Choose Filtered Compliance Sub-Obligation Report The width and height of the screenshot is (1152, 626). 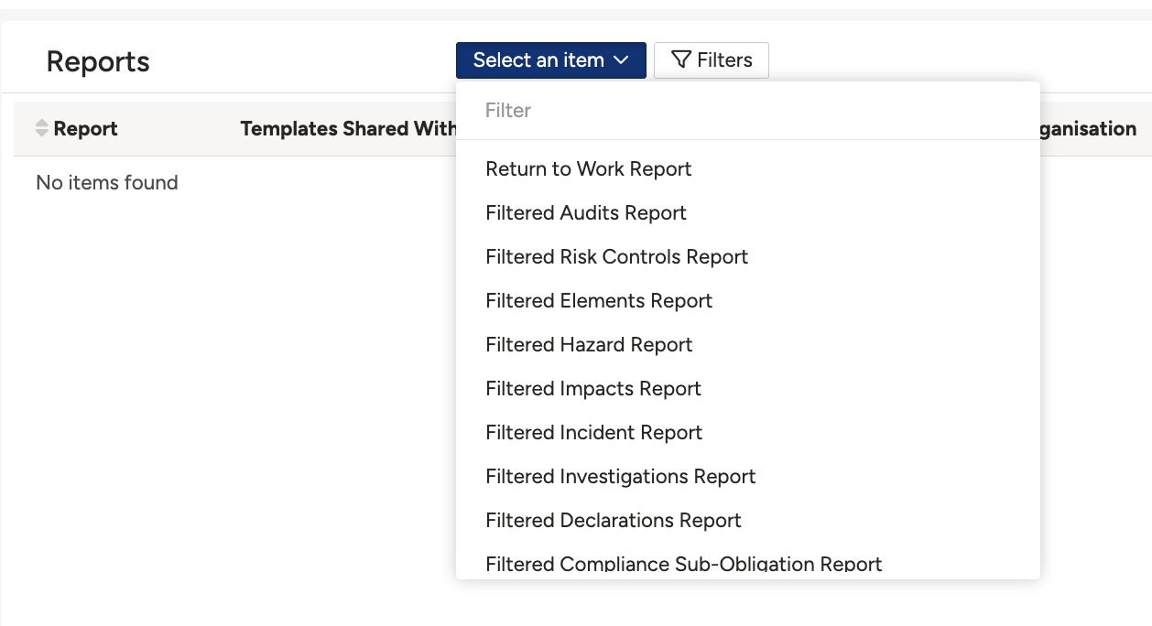coord(747,561)
